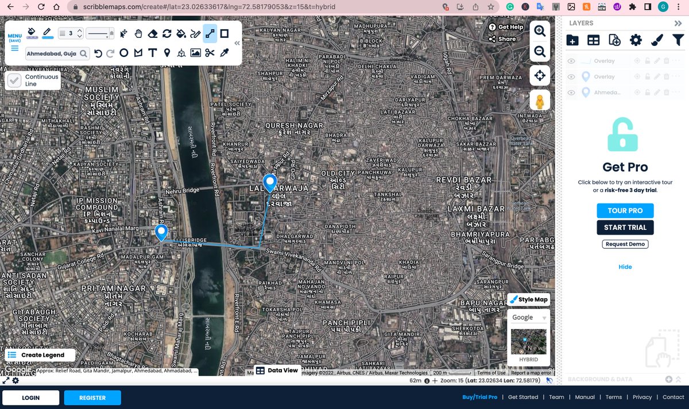The image size is (689, 409).
Task: Select the move/select cursor tool
Action: pyautogui.click(x=123, y=33)
